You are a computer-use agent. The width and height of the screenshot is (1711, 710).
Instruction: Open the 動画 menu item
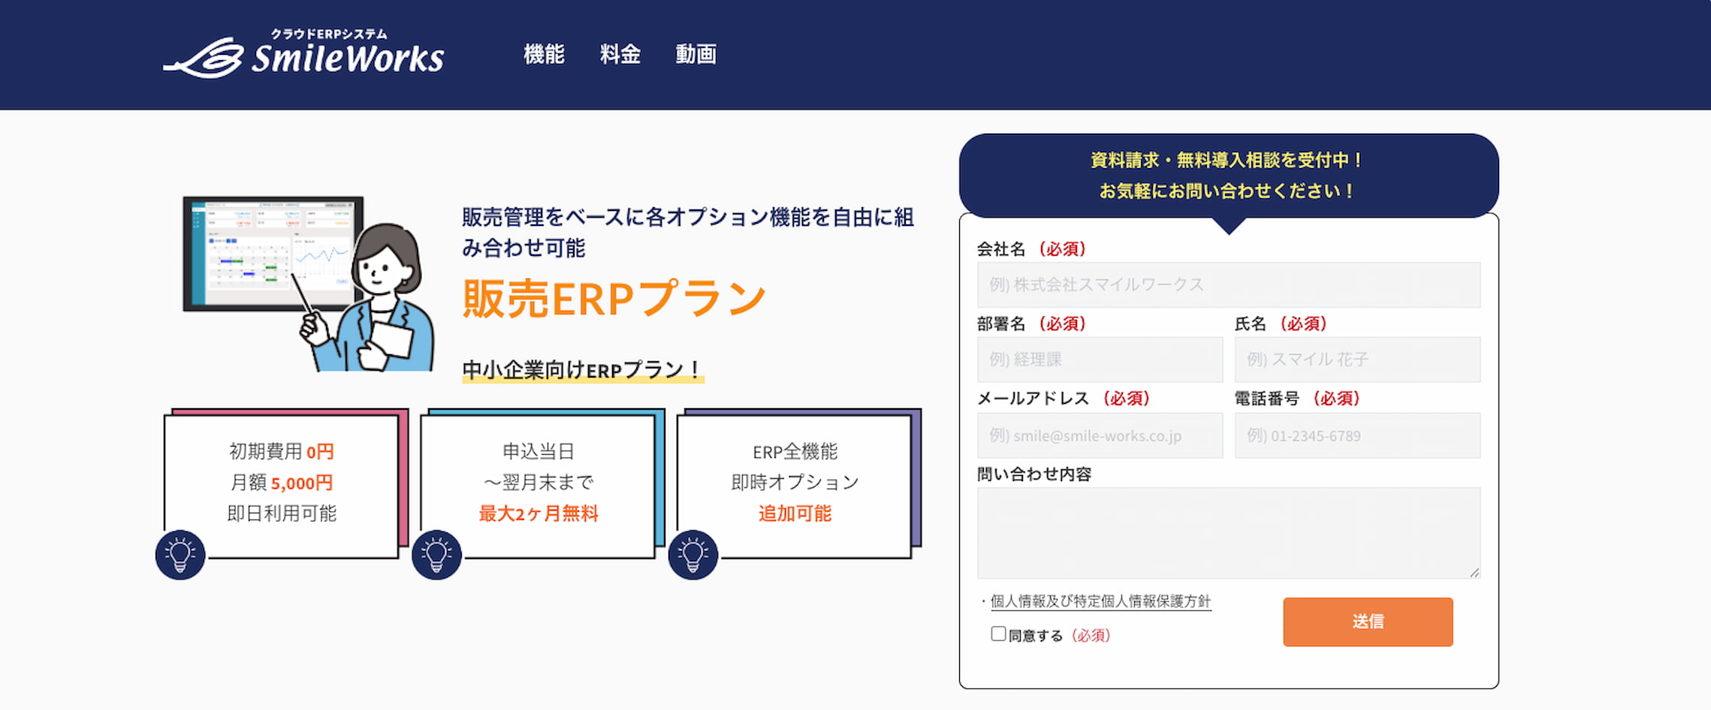[x=696, y=54]
